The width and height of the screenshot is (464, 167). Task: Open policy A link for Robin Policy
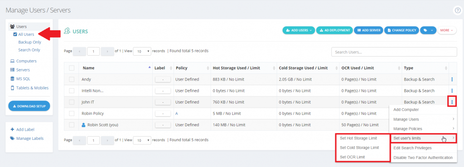[x=177, y=114]
